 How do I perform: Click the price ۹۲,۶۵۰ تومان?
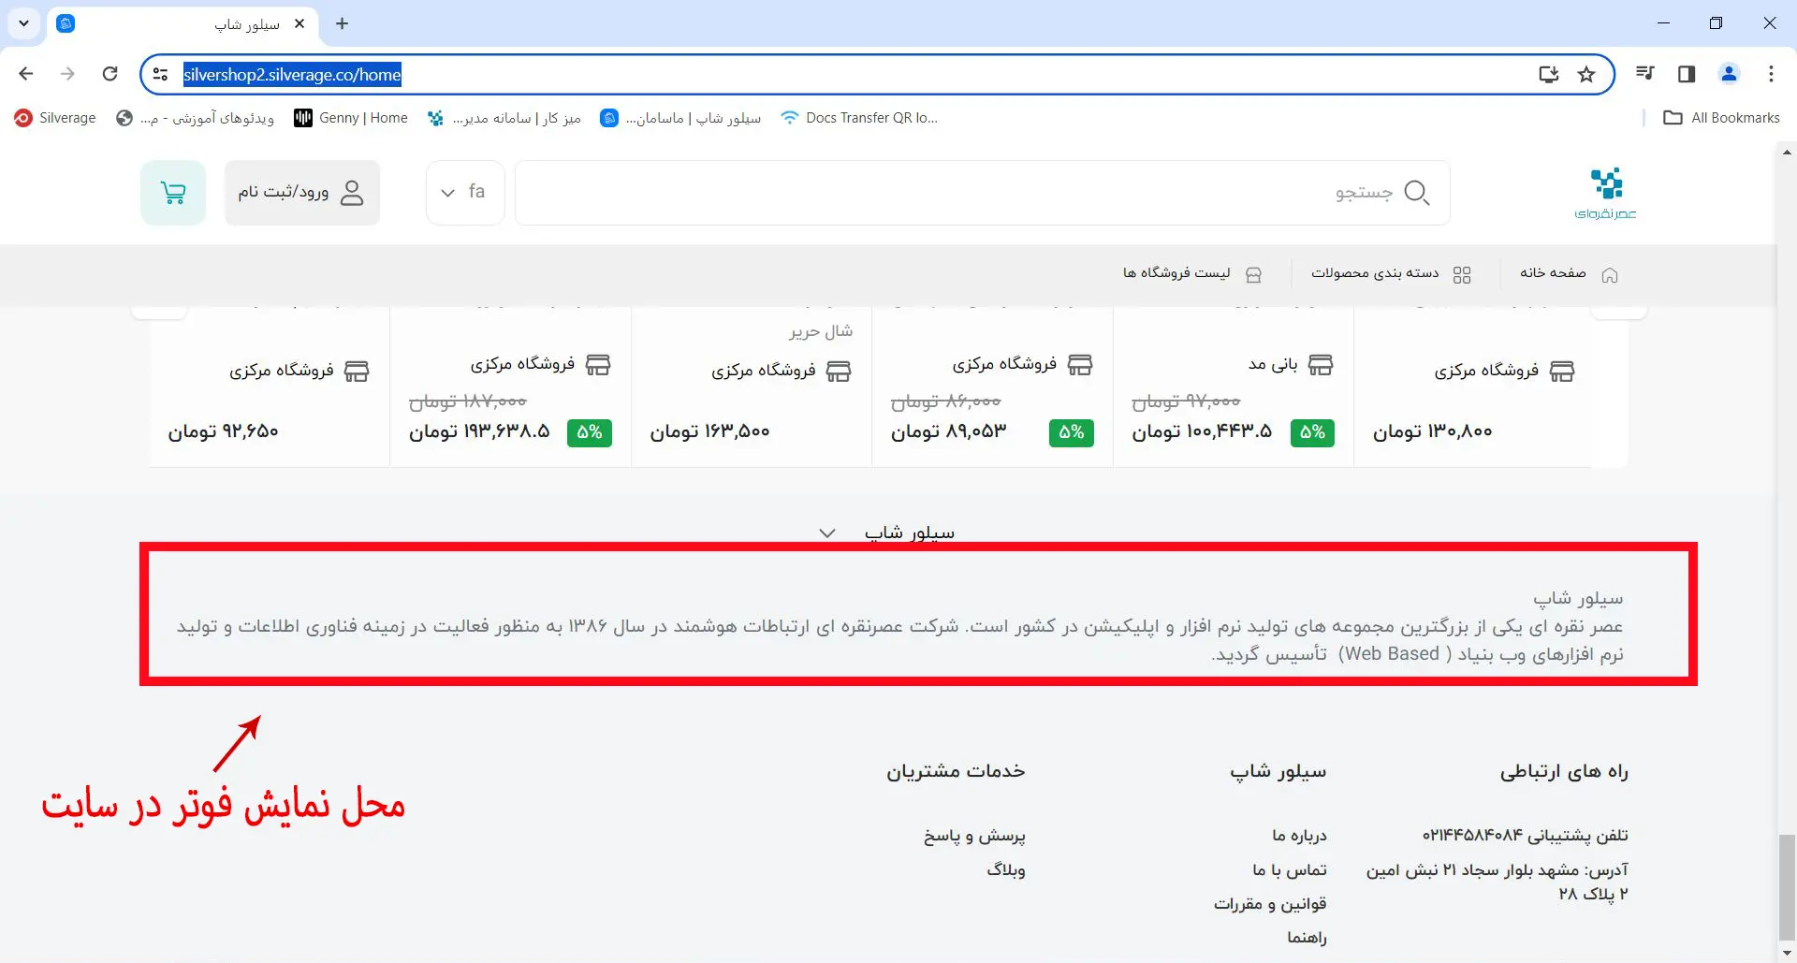pos(224,431)
